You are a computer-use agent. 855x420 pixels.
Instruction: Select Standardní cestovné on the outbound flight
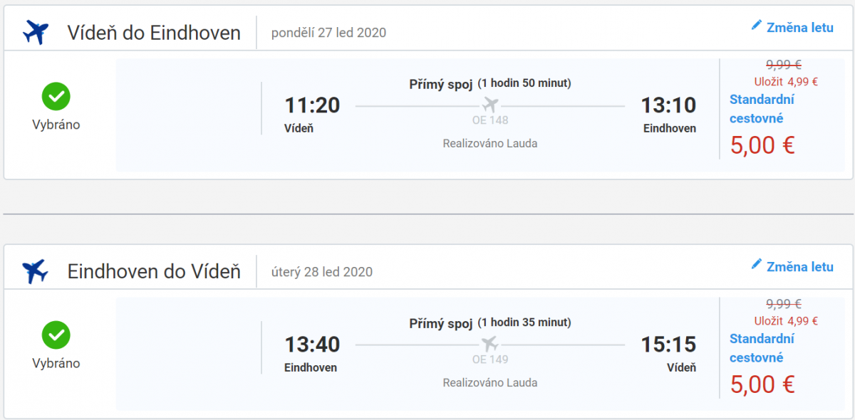click(x=762, y=109)
